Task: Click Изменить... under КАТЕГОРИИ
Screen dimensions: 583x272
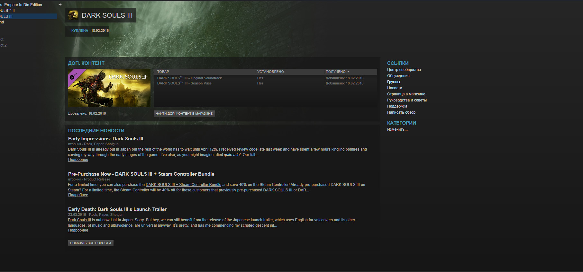Action: 397,129
